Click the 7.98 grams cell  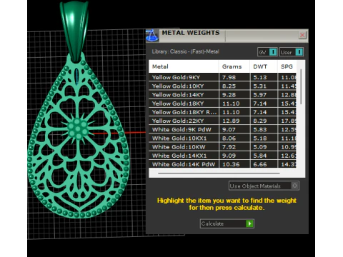pyautogui.click(x=234, y=77)
